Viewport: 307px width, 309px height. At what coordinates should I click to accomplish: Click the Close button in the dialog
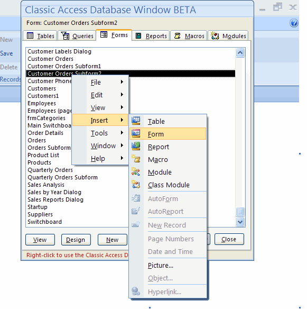[229, 239]
